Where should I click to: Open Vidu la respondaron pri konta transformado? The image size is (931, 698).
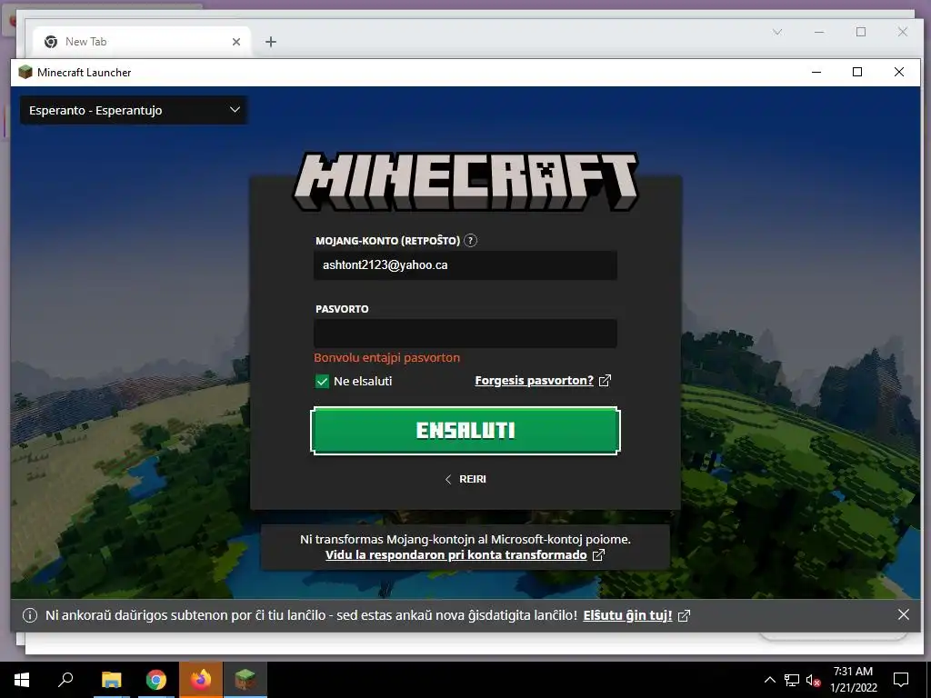pyautogui.click(x=456, y=555)
